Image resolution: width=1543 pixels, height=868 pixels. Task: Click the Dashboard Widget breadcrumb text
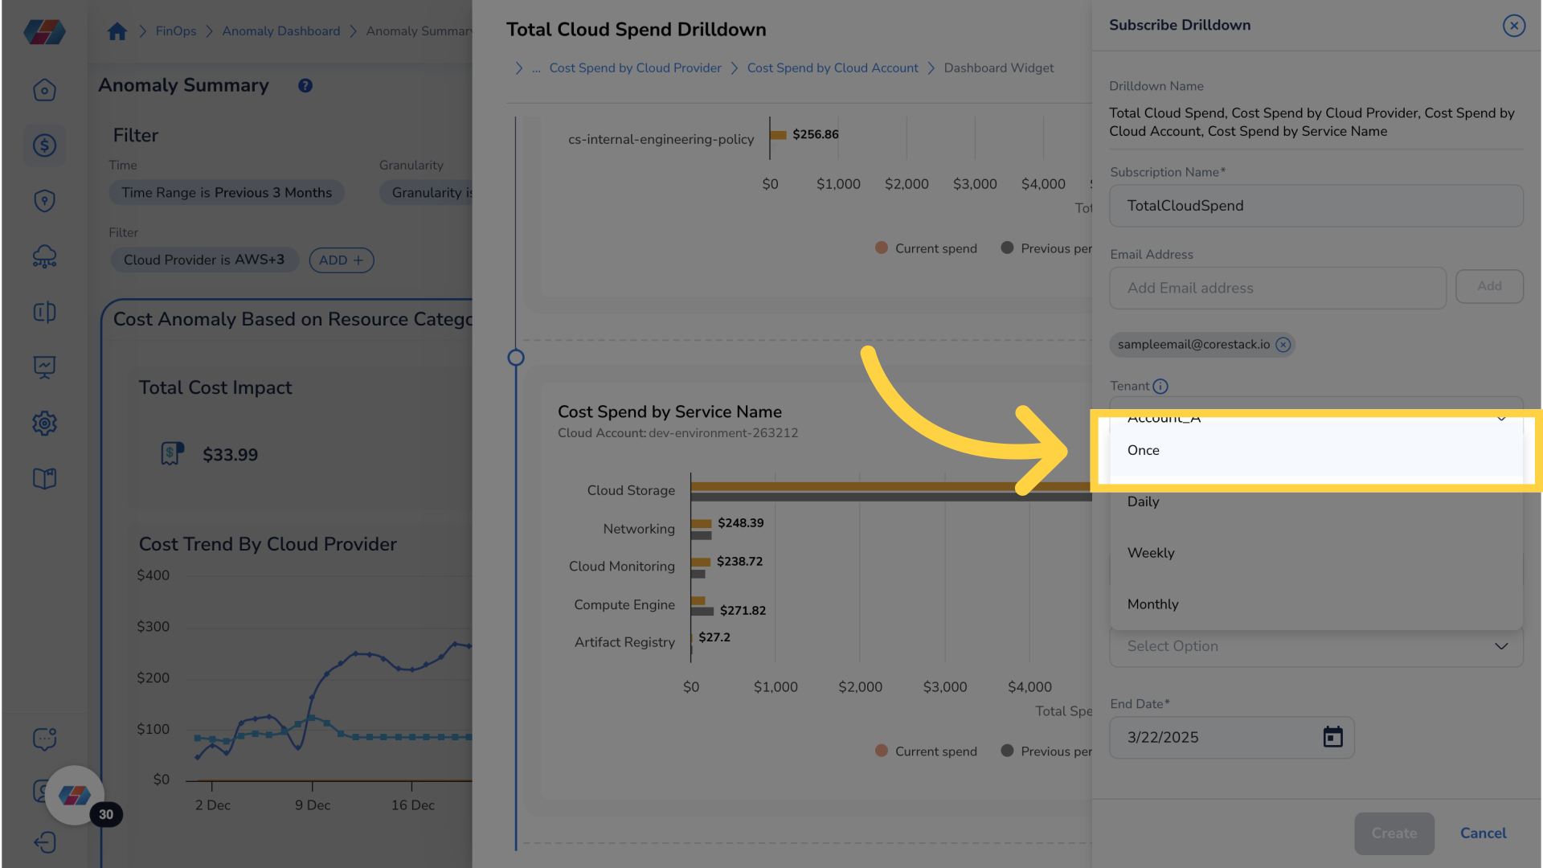999,68
